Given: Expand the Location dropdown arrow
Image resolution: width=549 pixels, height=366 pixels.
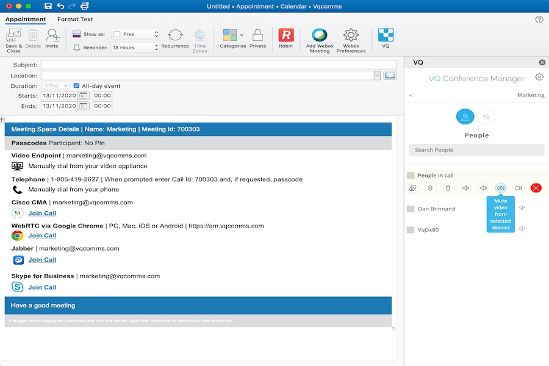Looking at the screenshot, I should click(377, 75).
